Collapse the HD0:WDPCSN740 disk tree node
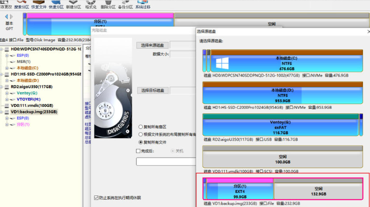370x207 pixels. 1,49
